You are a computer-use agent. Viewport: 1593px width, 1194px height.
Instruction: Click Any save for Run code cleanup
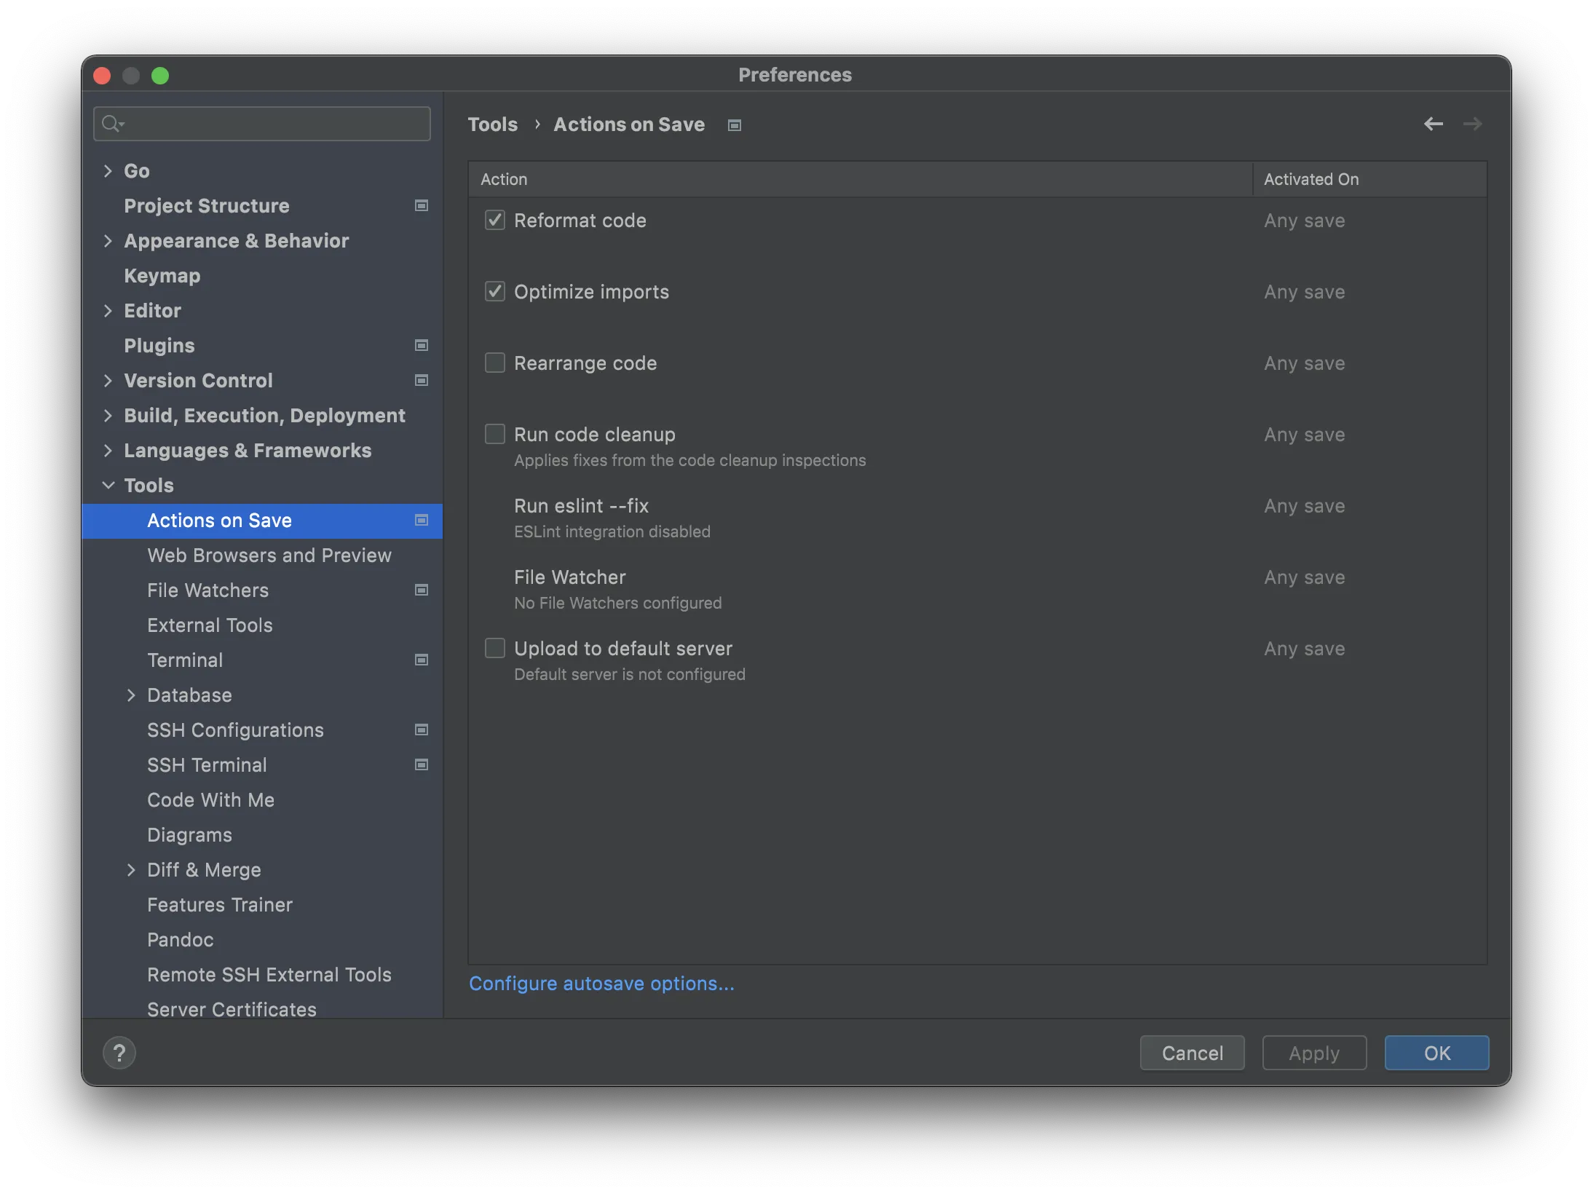pyautogui.click(x=1304, y=435)
